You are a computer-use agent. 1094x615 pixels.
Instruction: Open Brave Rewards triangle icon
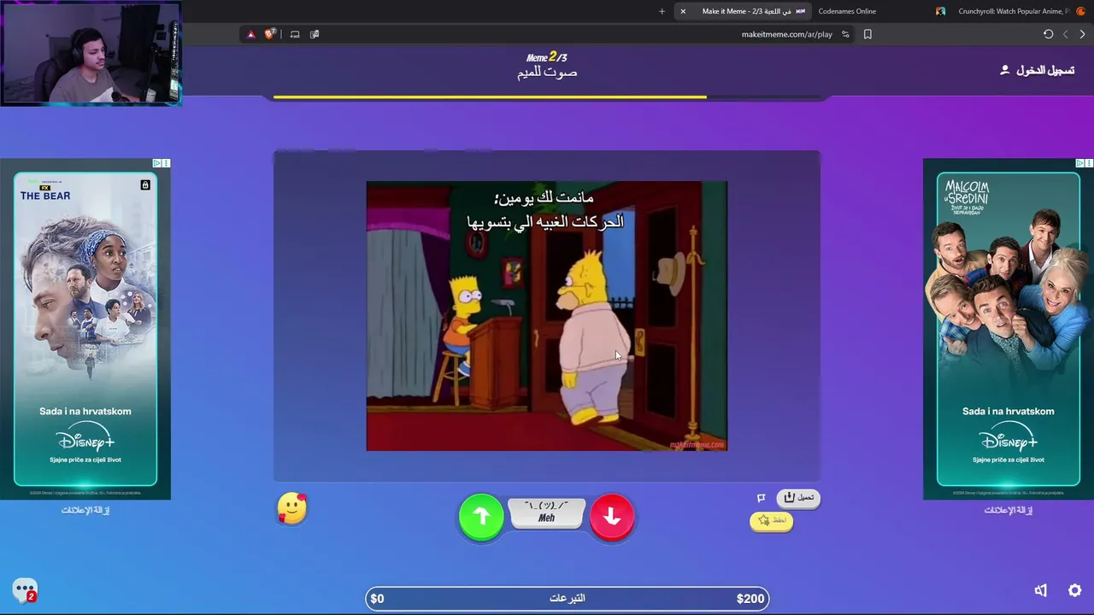(x=250, y=34)
